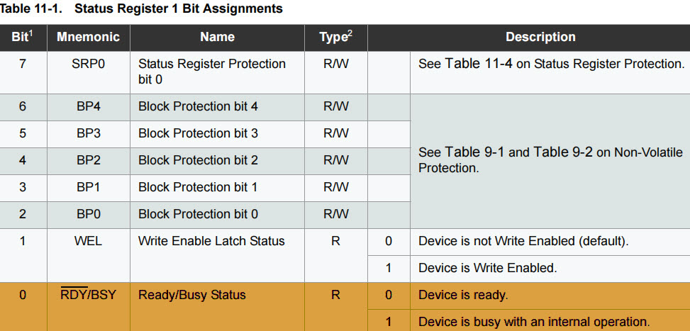Click the Device is busy description
690x331 pixels.
(x=534, y=321)
